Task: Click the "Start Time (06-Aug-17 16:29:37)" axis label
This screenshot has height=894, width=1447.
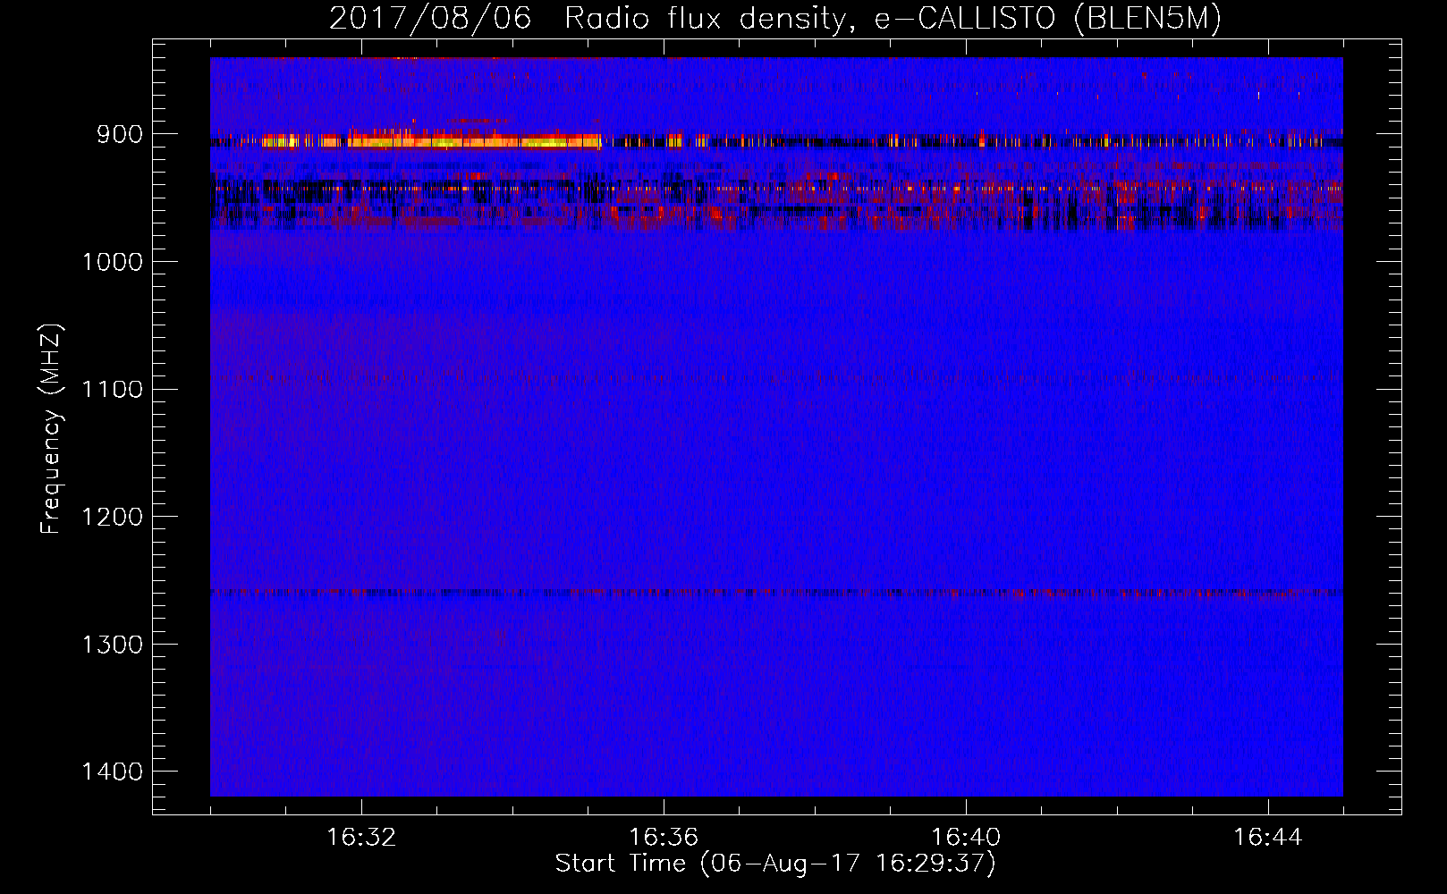Action: click(775, 864)
